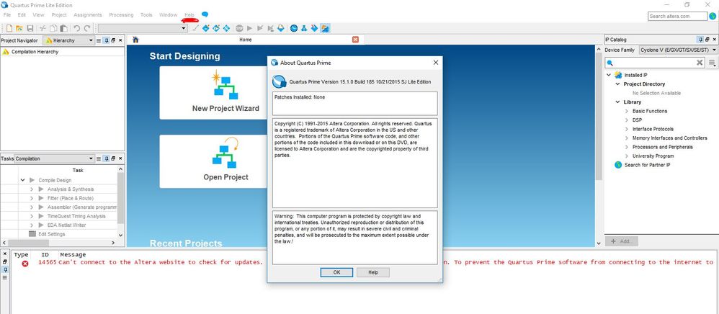Screen dimensions: 719x314
Task: Click OK in About Quartus Prime dialog
Action: 336,272
